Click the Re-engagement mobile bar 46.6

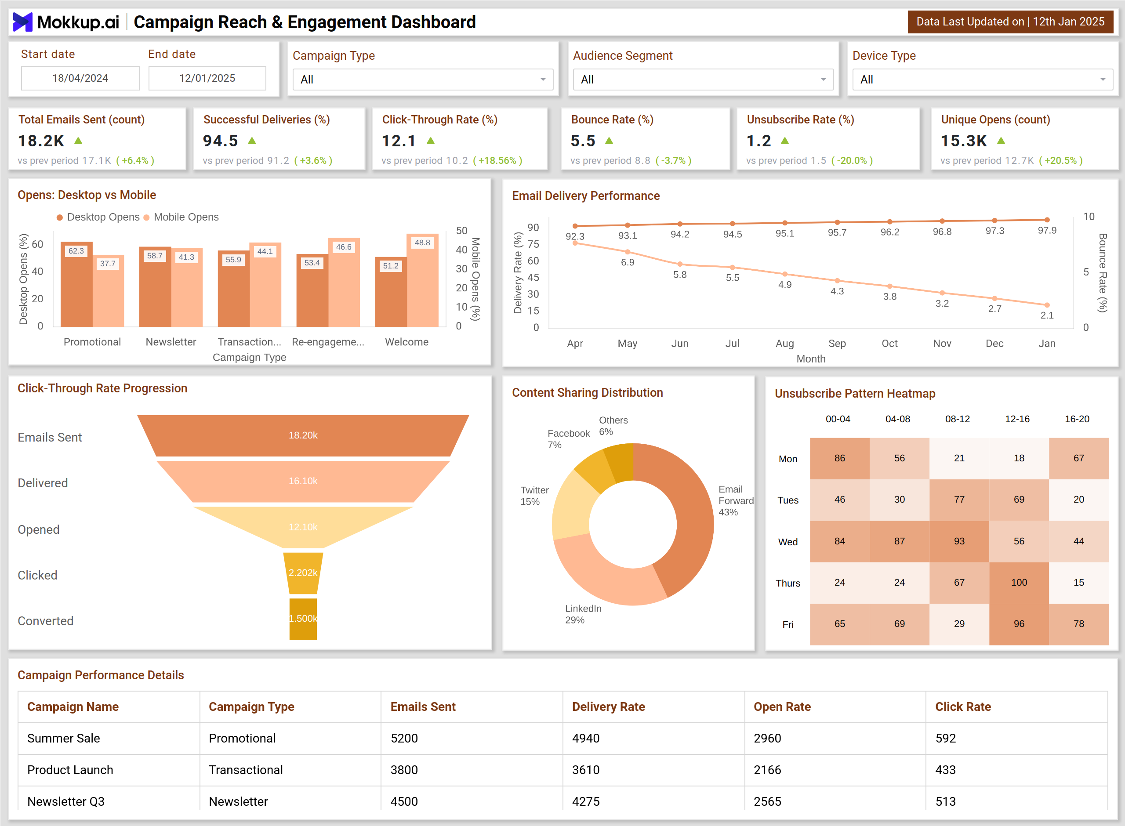(344, 282)
